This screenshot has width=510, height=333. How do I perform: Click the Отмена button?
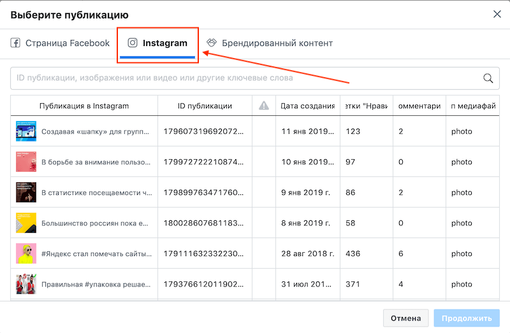pos(405,318)
